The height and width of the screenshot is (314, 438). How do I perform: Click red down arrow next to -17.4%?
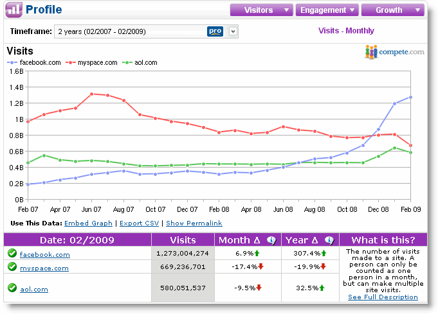(x=261, y=266)
